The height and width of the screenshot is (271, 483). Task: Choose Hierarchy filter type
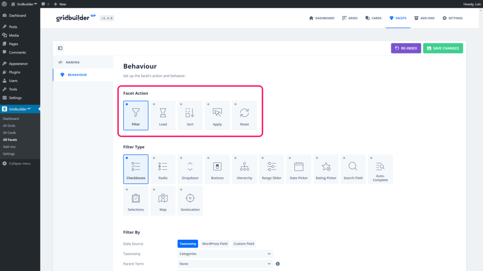(x=244, y=169)
